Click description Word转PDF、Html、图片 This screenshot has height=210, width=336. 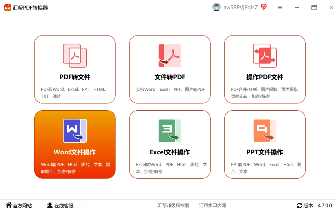point(76,168)
